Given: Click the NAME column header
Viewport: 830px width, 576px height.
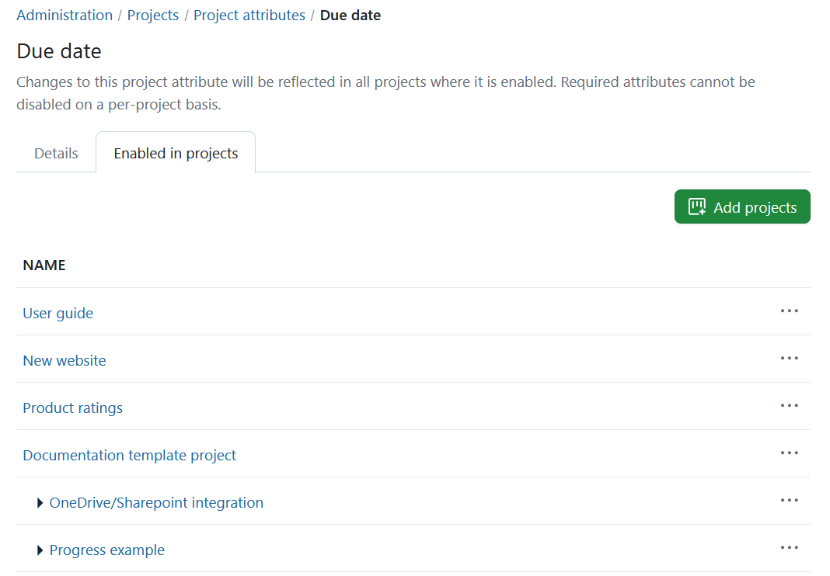Looking at the screenshot, I should (44, 265).
